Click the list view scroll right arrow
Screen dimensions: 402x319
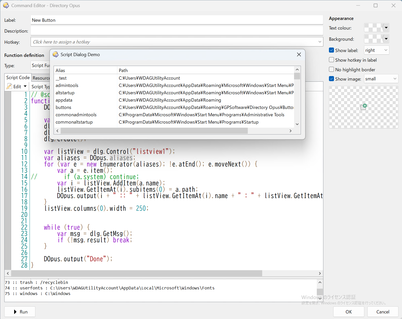[291, 131]
